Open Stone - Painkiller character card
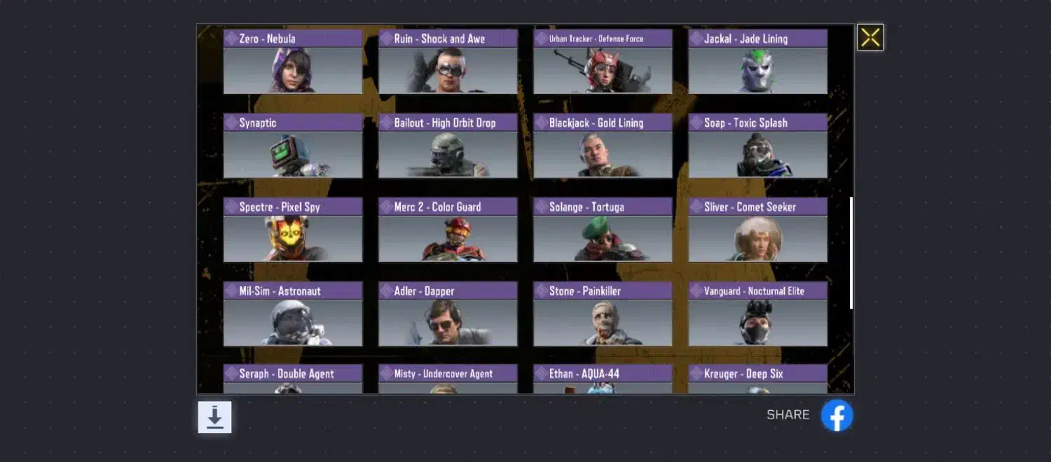The image size is (1051, 462). 603,314
